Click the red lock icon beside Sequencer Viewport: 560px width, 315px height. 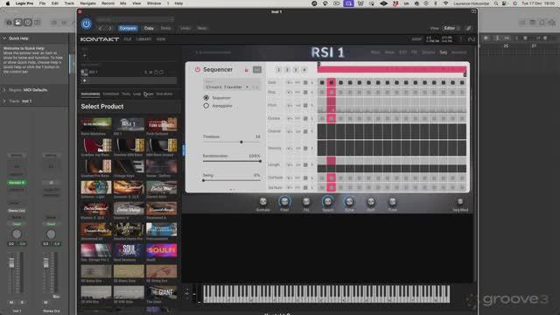[247, 70]
